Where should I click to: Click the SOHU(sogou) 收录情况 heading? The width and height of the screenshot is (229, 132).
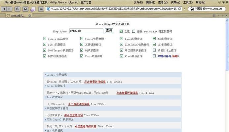point(60,119)
